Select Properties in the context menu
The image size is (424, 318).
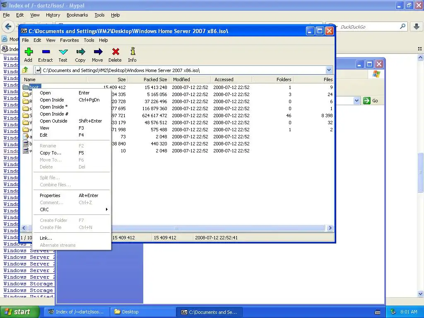(x=72, y=195)
